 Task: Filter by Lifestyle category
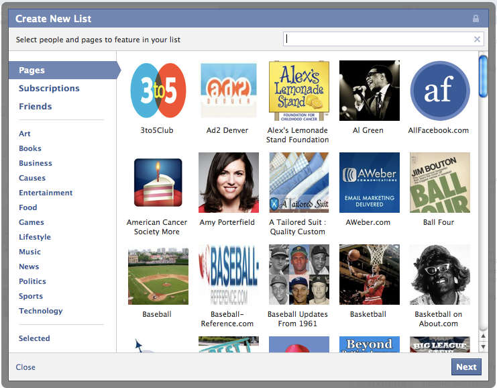tap(35, 237)
